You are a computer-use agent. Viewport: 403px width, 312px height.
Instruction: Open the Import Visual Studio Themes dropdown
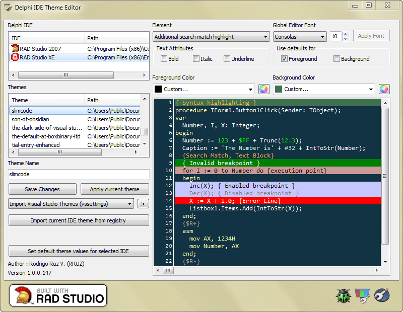pyautogui.click(x=71, y=204)
